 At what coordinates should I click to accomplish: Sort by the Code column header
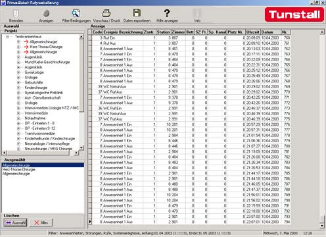[97, 32]
